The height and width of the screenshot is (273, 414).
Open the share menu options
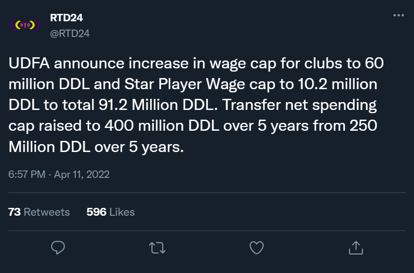pyautogui.click(x=355, y=248)
